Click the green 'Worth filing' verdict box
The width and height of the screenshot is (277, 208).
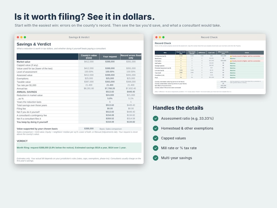point(79,148)
